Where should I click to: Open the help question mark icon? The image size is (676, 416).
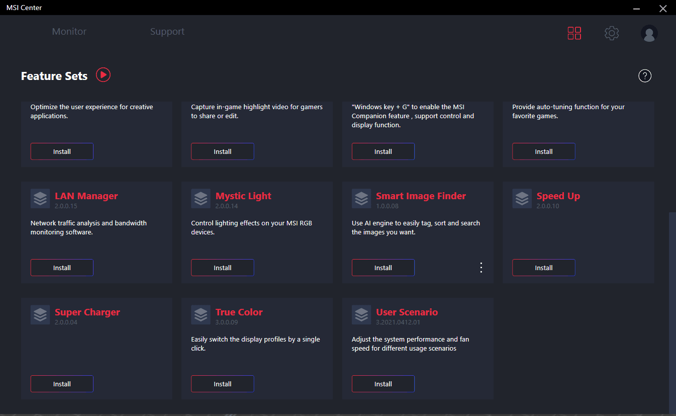click(645, 76)
